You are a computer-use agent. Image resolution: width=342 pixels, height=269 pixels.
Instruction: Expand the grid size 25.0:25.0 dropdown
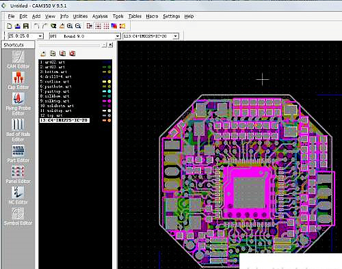click(40, 36)
